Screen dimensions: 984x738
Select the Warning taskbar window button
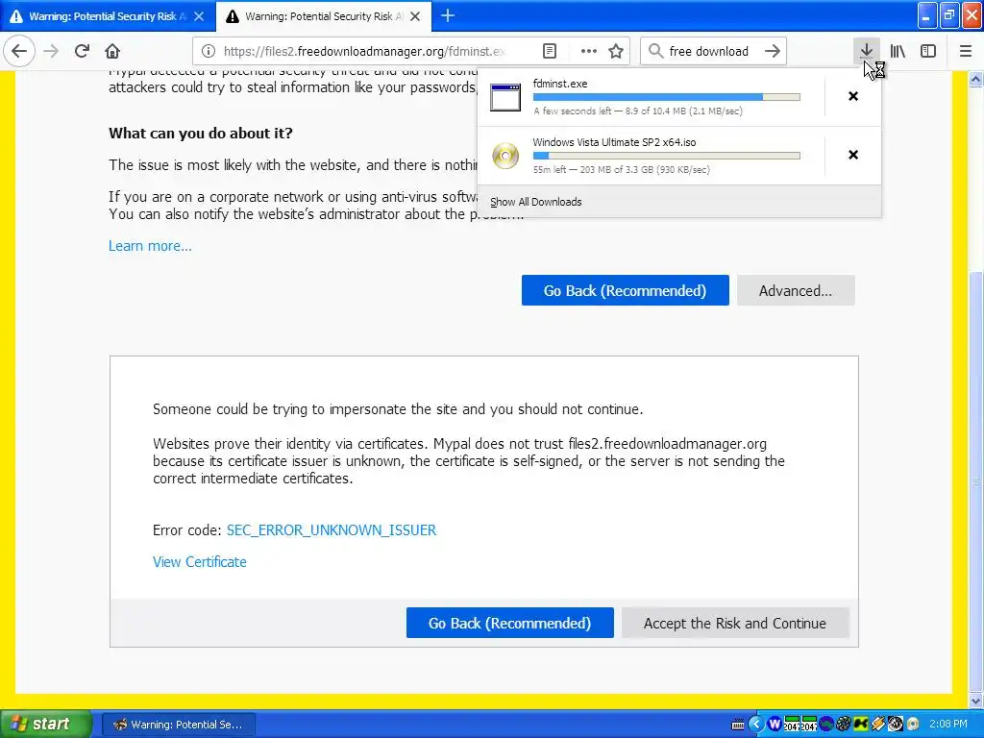click(179, 725)
